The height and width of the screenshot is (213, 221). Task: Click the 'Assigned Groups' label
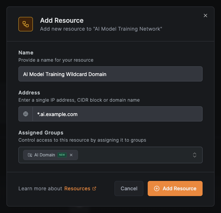click(41, 133)
